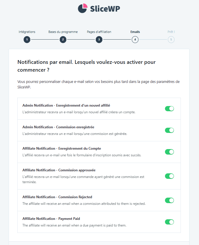Click step 3 circle for affiliation pages
The image size is (199, 245).
click(99, 40)
